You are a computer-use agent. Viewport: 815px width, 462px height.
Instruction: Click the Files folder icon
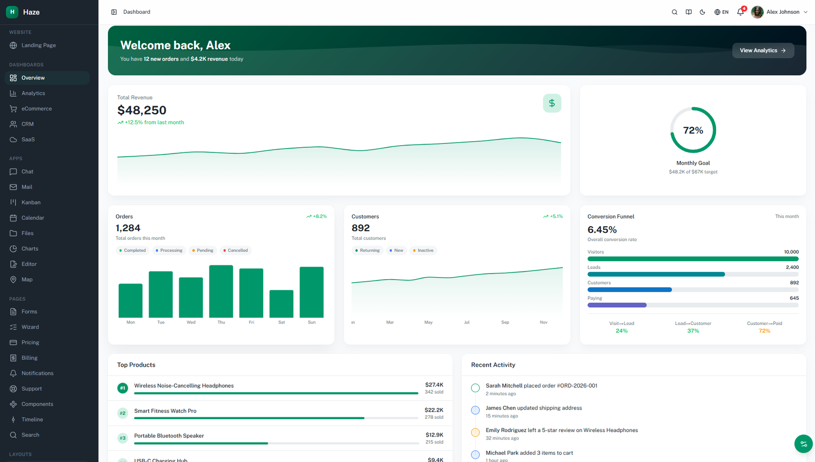(13, 233)
